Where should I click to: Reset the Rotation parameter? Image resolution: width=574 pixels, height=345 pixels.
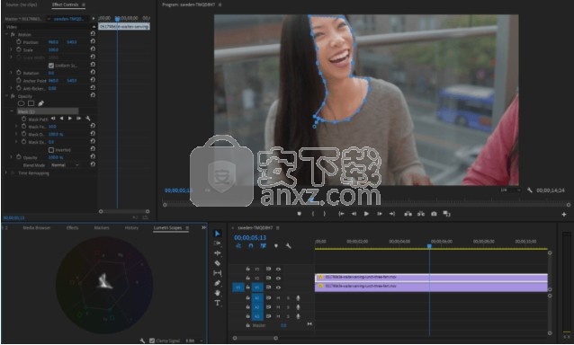click(93, 73)
